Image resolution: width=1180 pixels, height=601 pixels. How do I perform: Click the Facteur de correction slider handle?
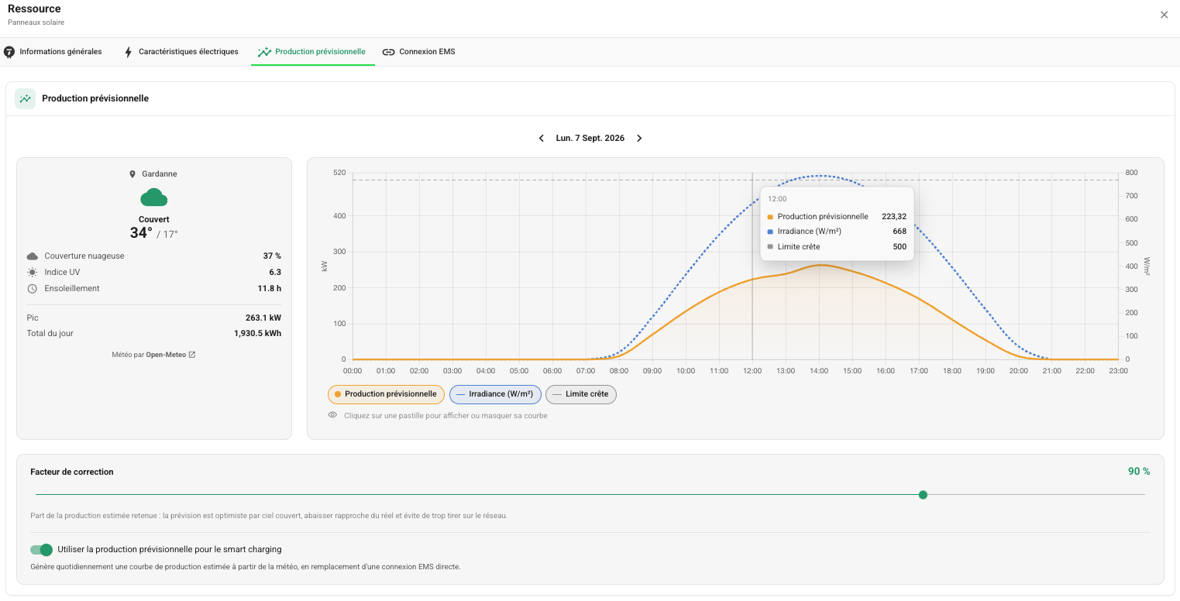923,495
